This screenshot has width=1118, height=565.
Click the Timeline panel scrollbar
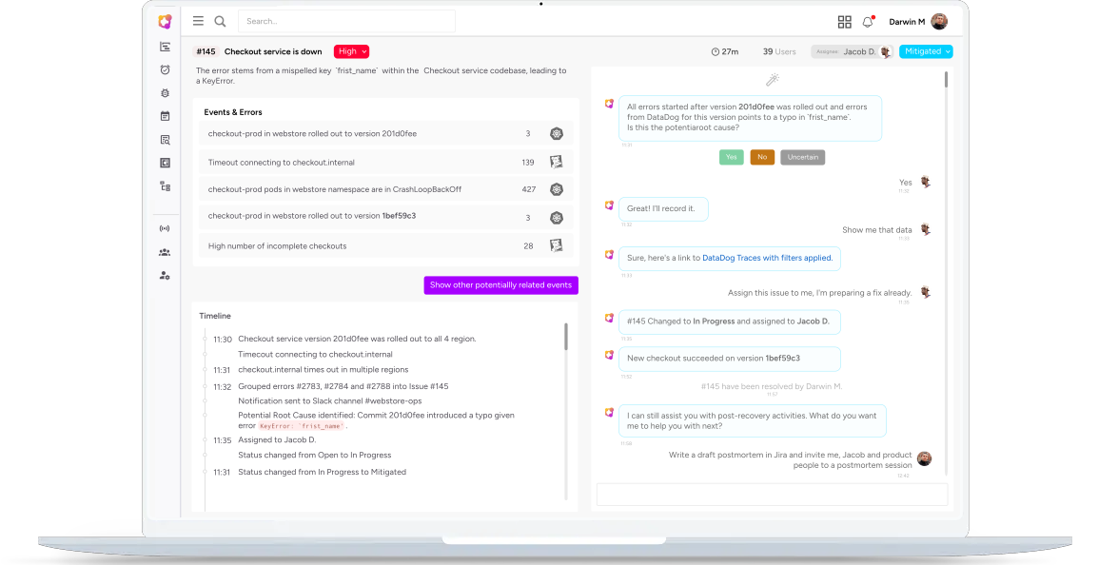(566, 338)
